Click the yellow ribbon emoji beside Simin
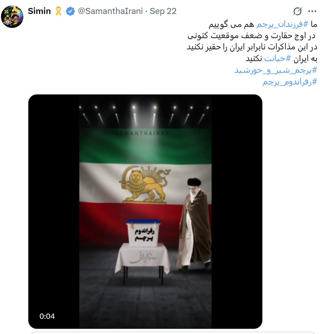320x334 pixels. (58, 11)
